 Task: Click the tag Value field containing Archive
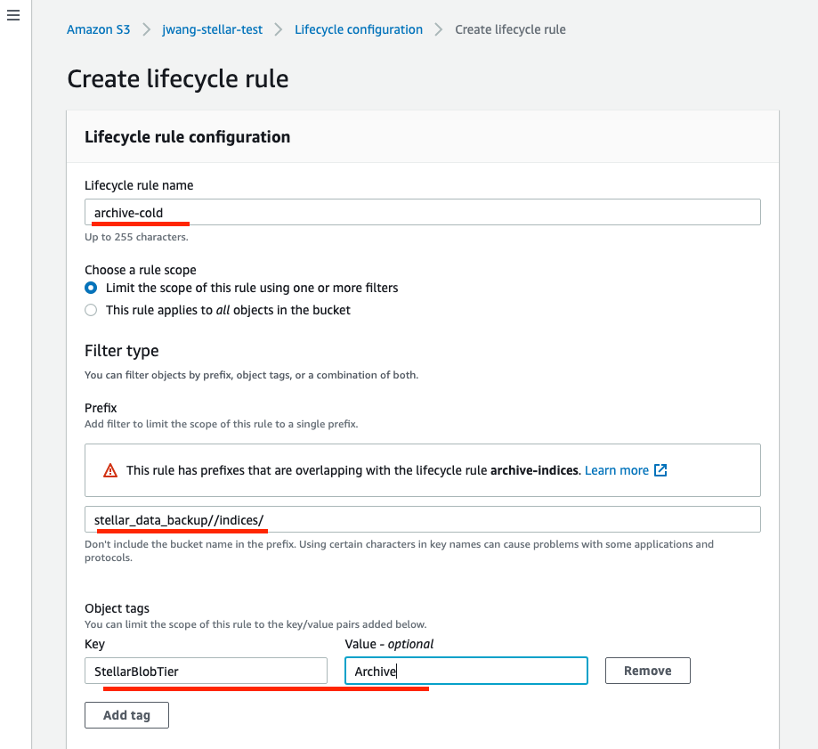point(466,671)
